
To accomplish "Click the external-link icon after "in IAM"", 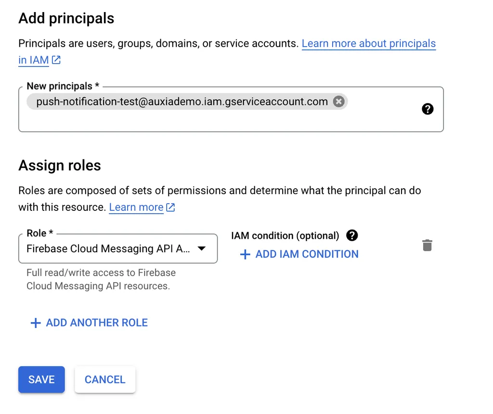I will point(56,60).
